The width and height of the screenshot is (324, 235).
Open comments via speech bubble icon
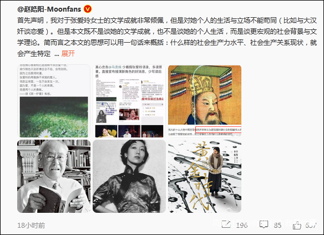coord(264,224)
